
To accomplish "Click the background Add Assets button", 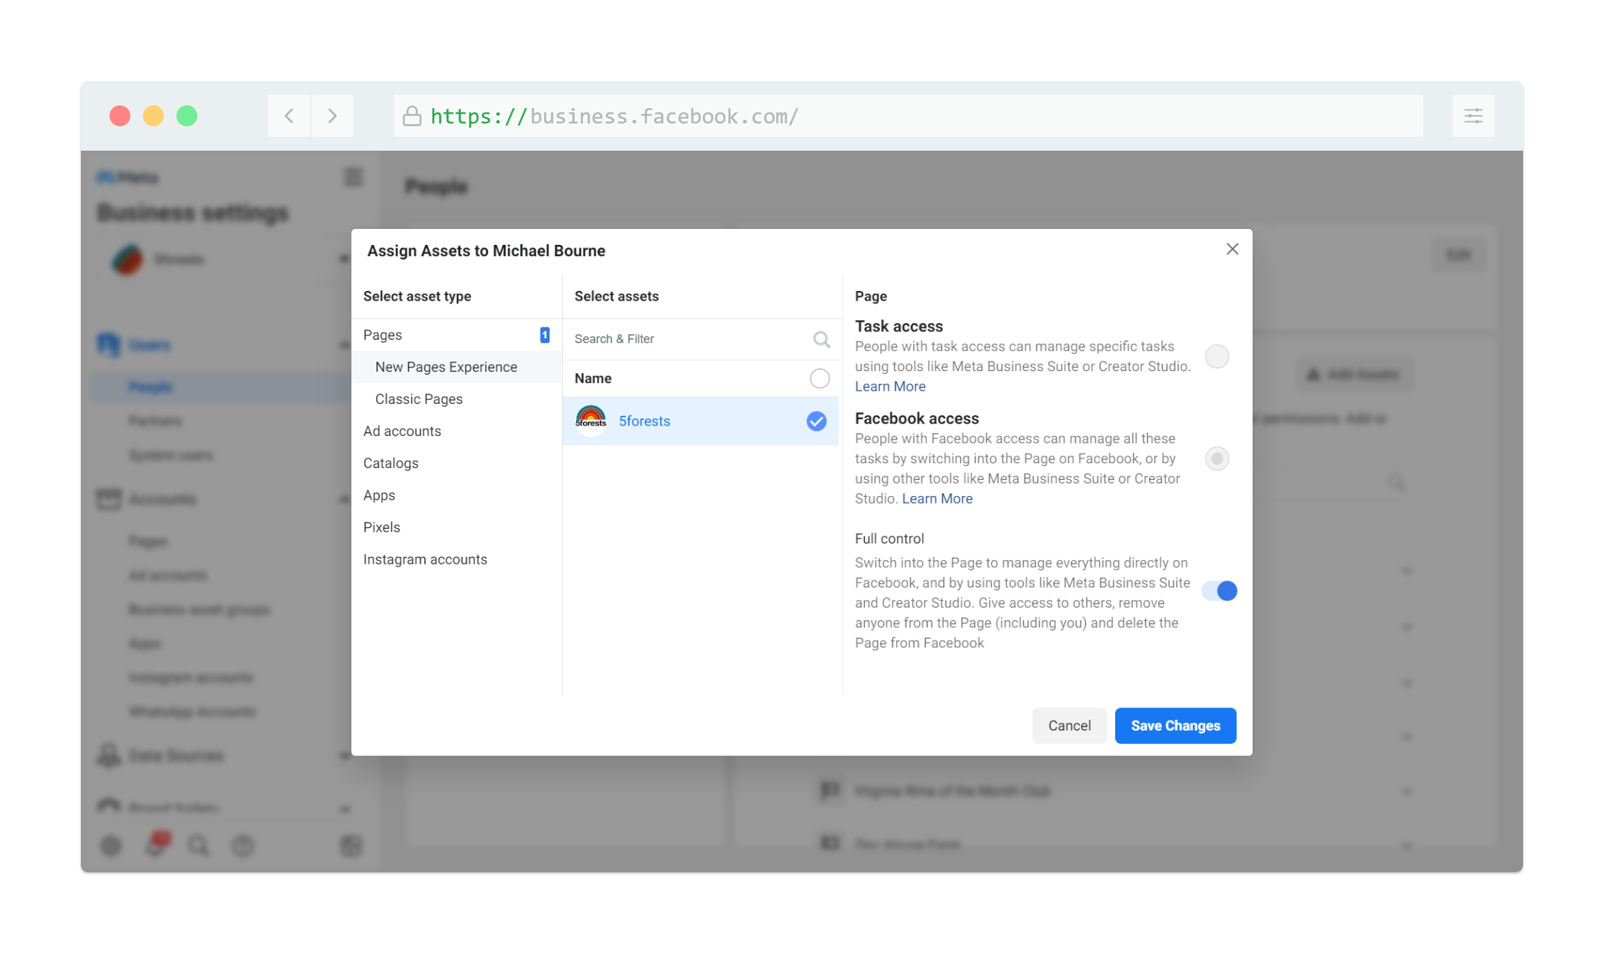I will point(1354,375).
